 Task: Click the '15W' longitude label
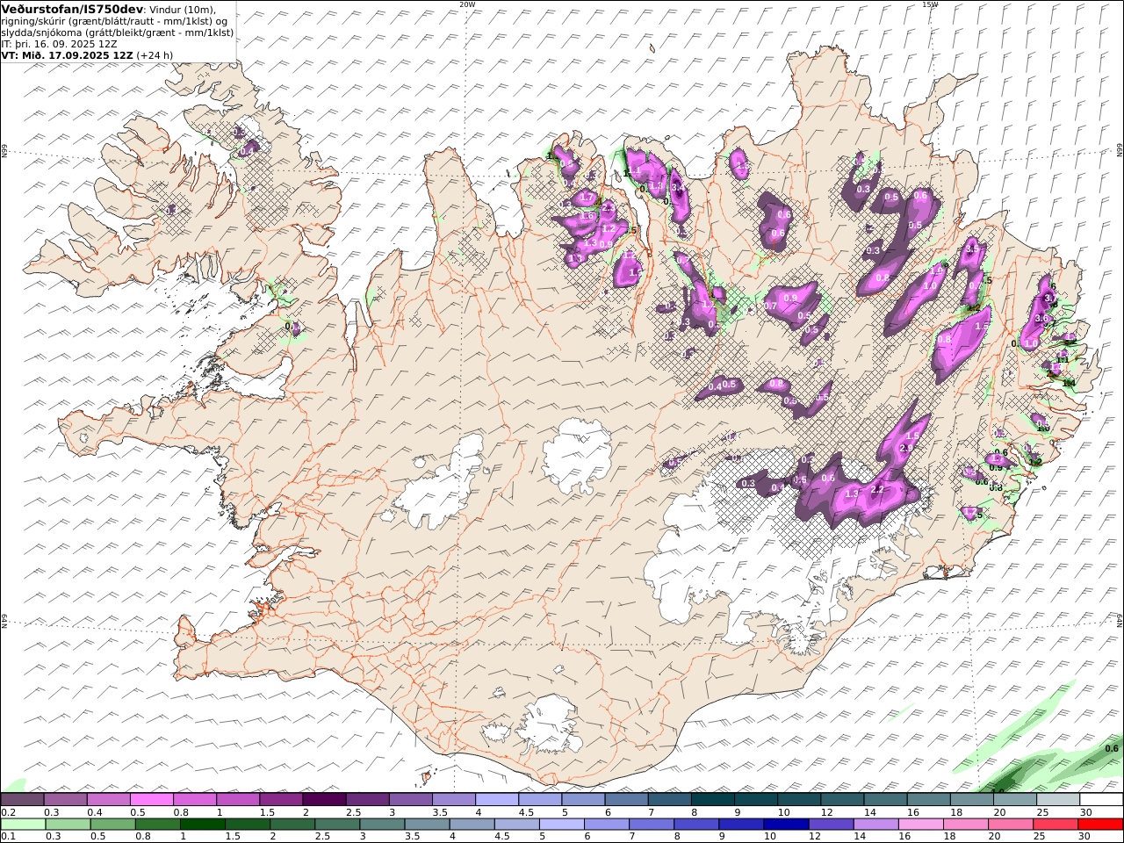(930, 4)
